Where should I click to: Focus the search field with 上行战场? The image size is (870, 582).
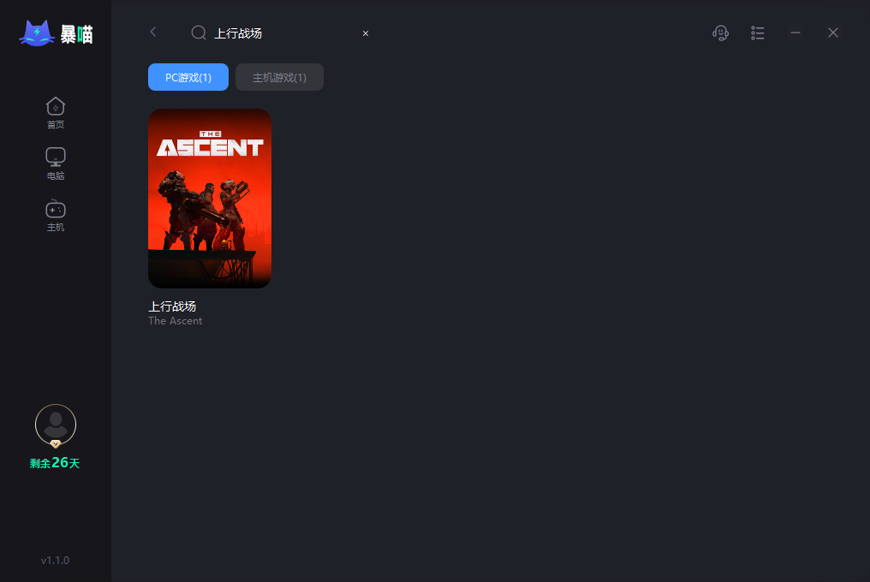coord(283,33)
